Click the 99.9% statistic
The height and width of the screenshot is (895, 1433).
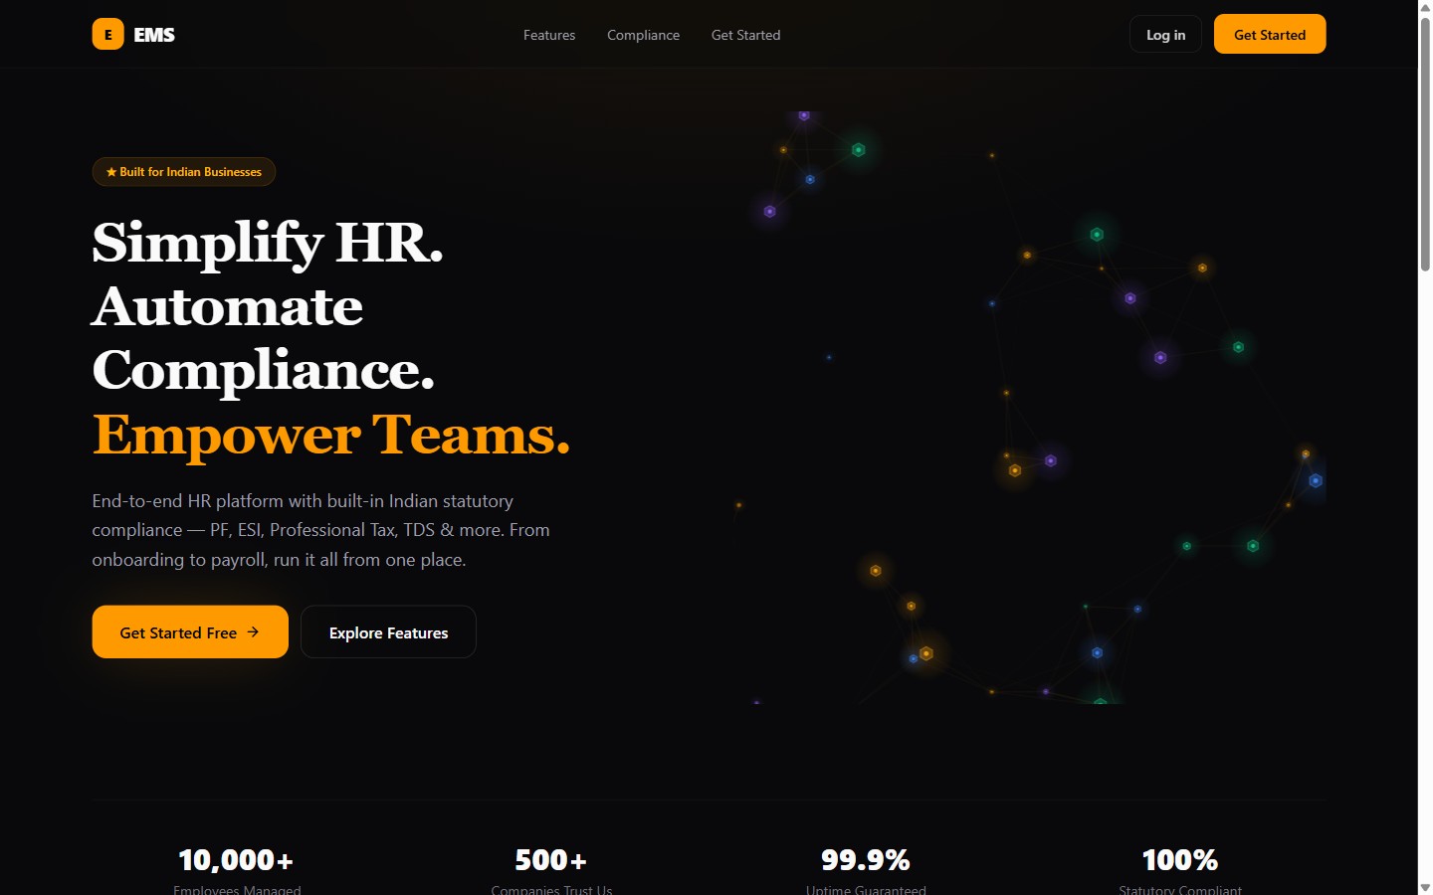coord(866,859)
